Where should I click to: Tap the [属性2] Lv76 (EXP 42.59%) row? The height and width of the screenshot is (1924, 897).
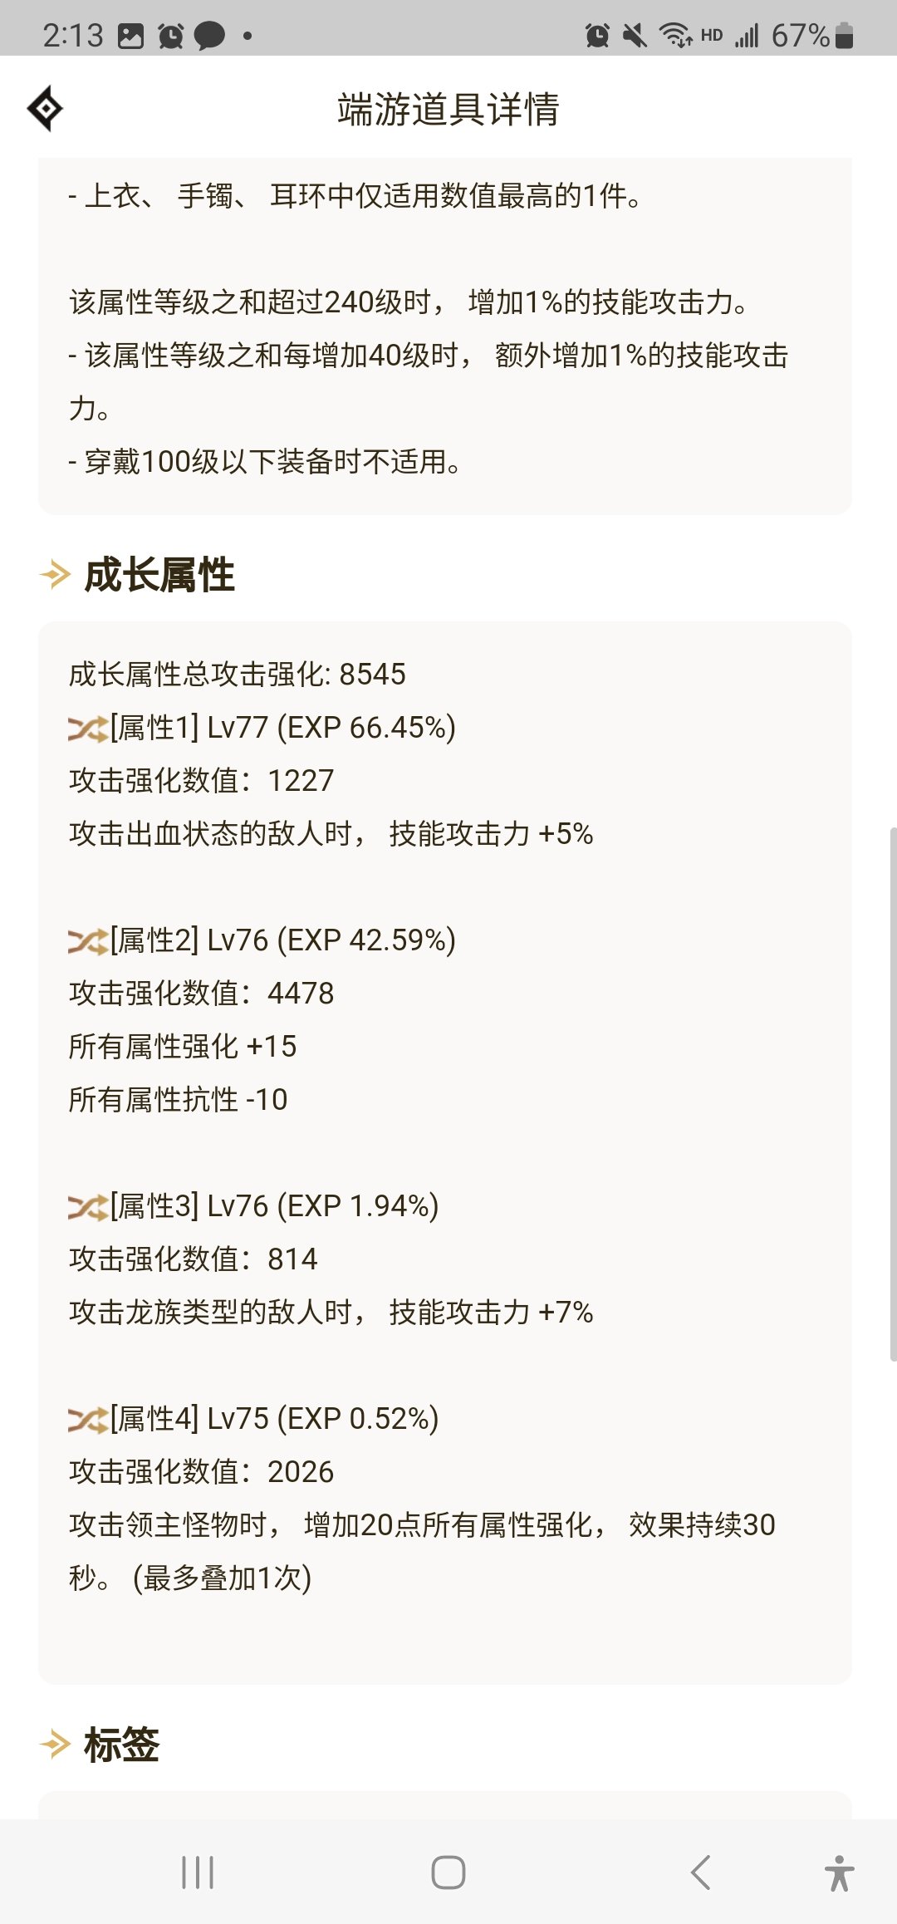262,940
